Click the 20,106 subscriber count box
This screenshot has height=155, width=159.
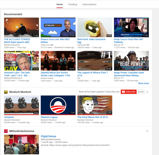click(x=141, y=92)
